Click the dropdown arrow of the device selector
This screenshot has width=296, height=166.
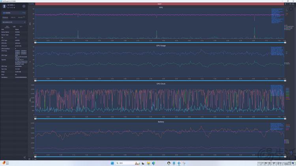pos(25,13)
